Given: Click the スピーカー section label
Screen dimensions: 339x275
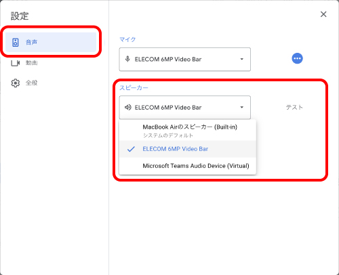Looking at the screenshot, I should coord(134,87).
